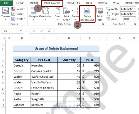The width and height of the screenshot is (139, 114).
Task: Expand the Name Box dropdown arrow
Action: coord(21,31)
